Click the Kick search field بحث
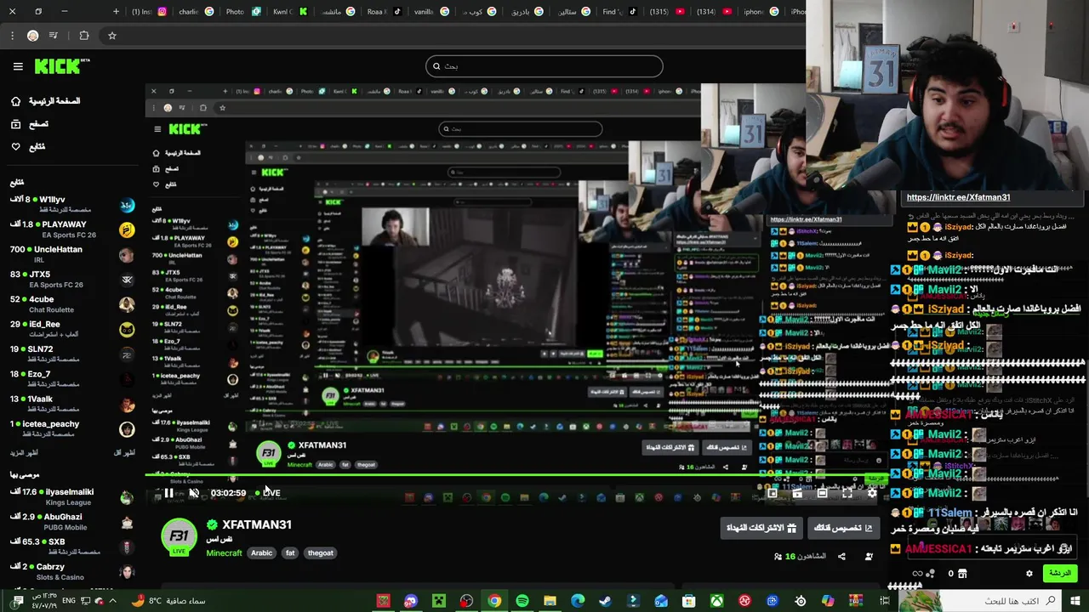1089x612 pixels. point(544,66)
